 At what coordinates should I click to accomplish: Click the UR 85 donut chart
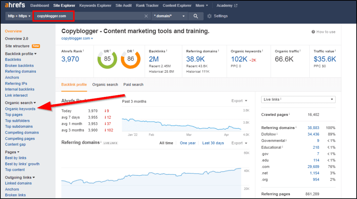pos(107,59)
